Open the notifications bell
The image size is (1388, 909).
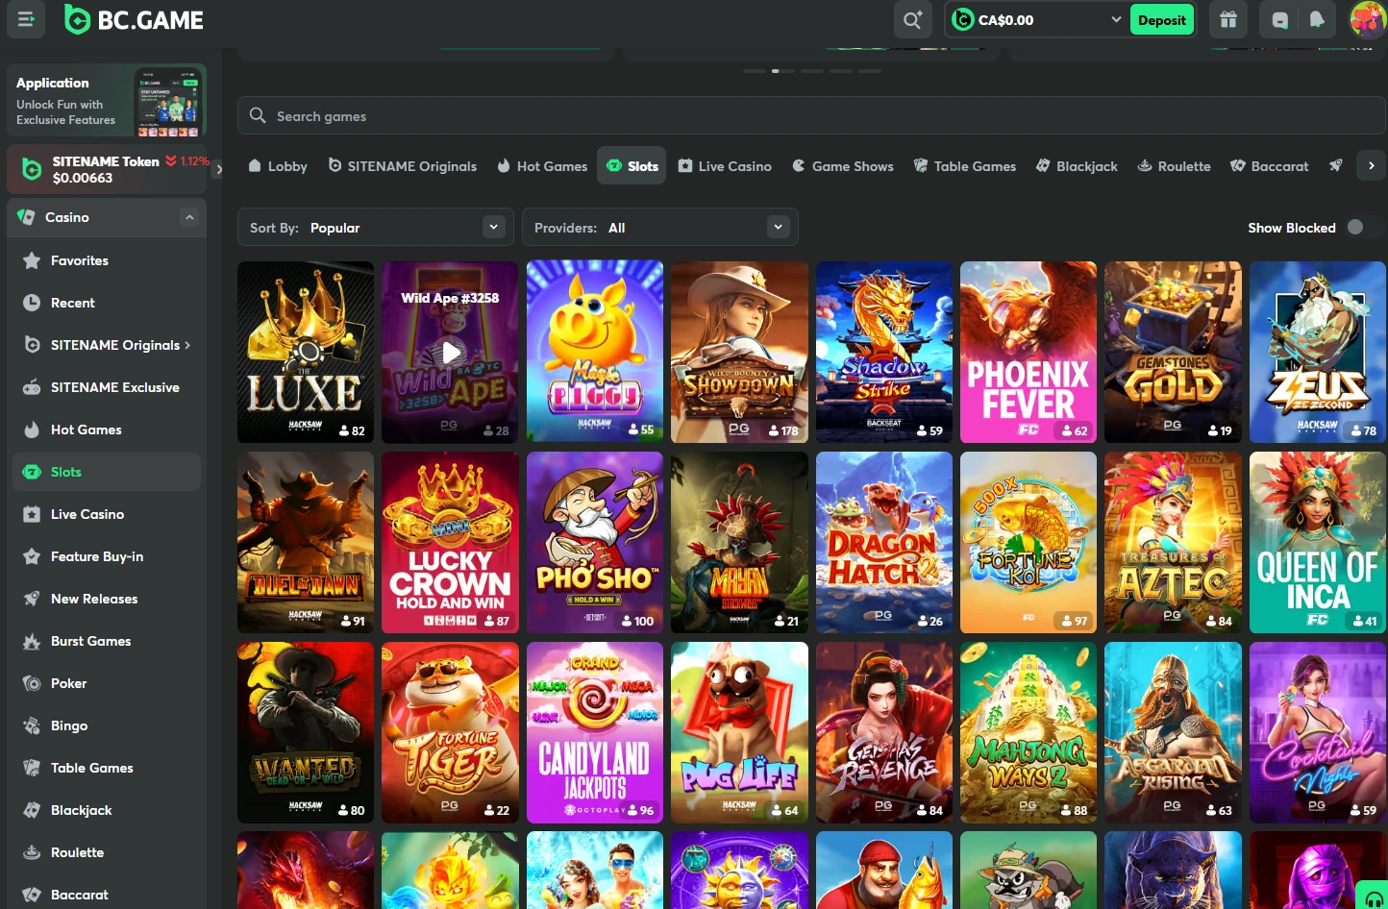click(1316, 19)
